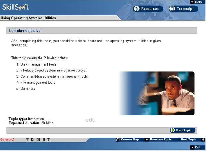Open Transcript via its label

[x=185, y=9]
